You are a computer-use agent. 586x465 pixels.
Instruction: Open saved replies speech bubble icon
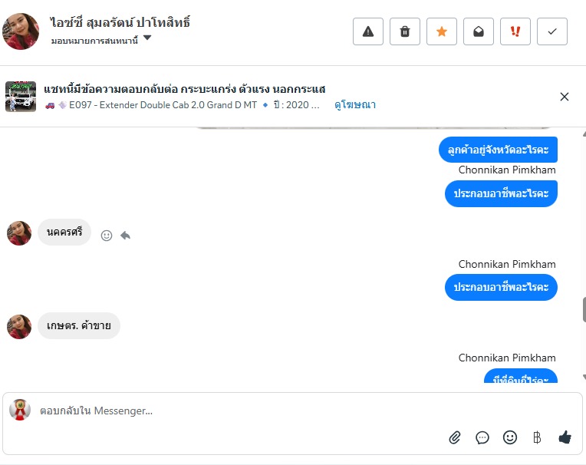coord(482,437)
